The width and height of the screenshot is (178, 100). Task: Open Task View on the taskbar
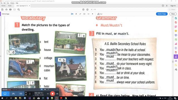[11, 98]
